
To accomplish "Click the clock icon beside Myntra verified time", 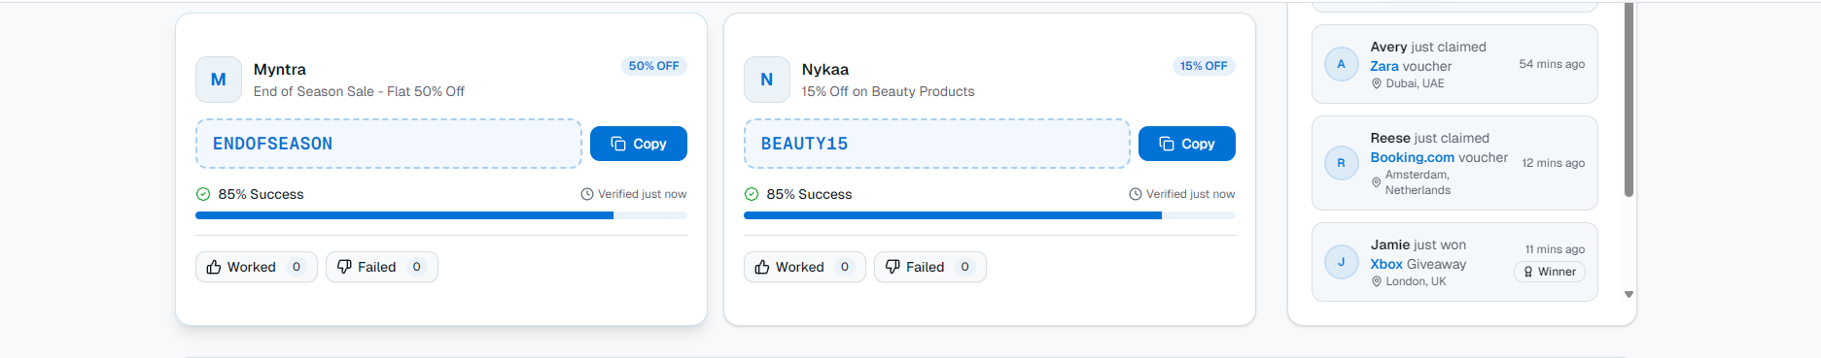I will [x=587, y=194].
